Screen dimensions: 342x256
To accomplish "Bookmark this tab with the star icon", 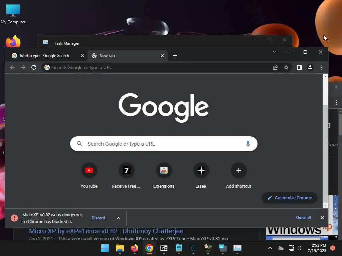I will (x=286, y=67).
